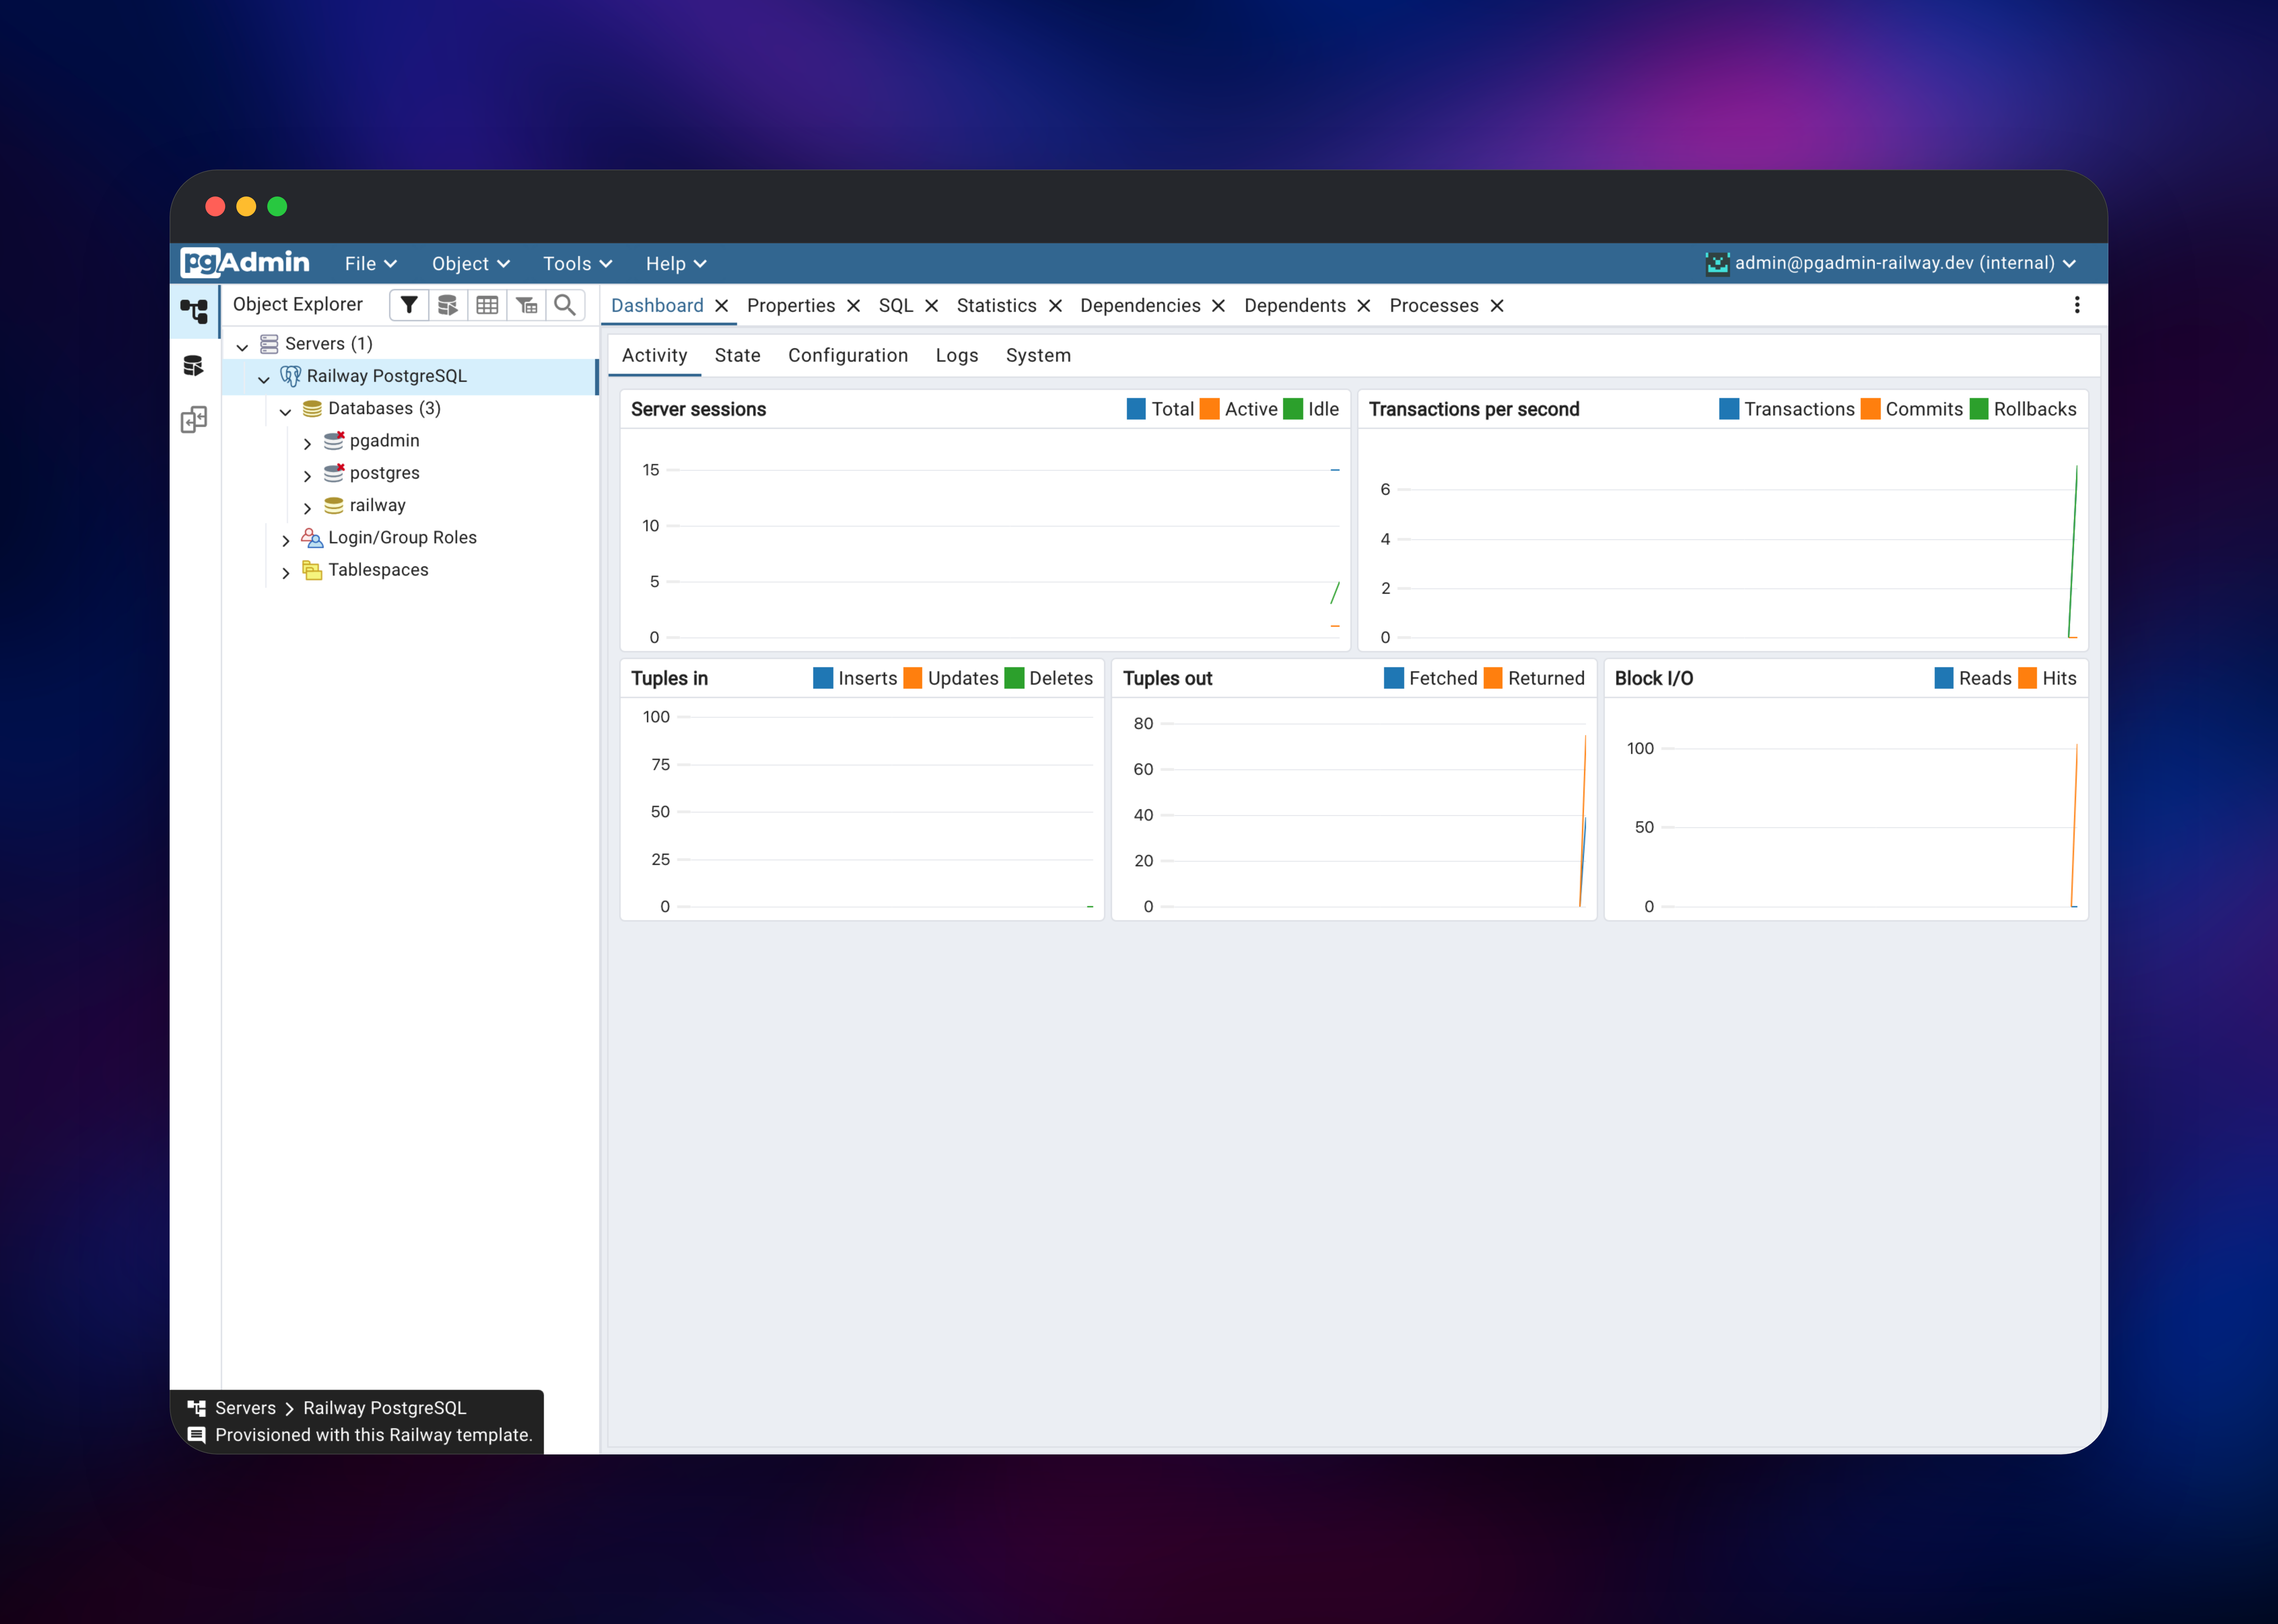
Task: Close the Statistics tab
Action: pyautogui.click(x=1056, y=306)
